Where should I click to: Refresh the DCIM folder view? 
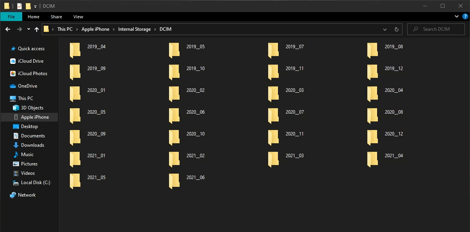(396, 29)
